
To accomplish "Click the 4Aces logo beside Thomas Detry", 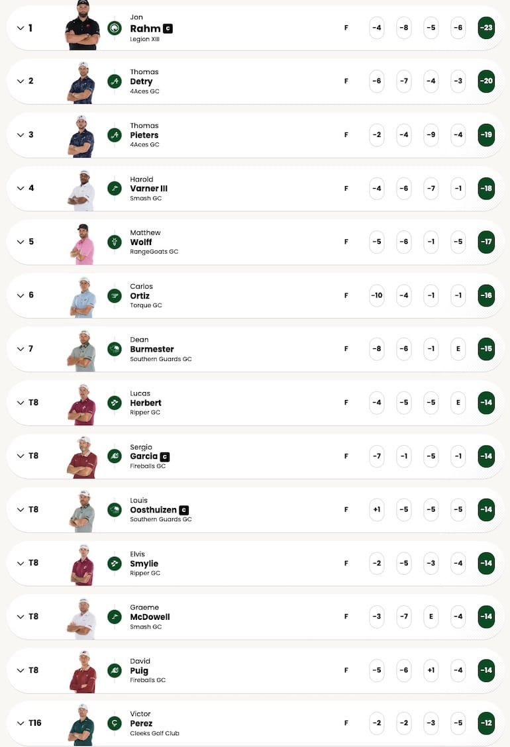I will pyautogui.click(x=115, y=81).
